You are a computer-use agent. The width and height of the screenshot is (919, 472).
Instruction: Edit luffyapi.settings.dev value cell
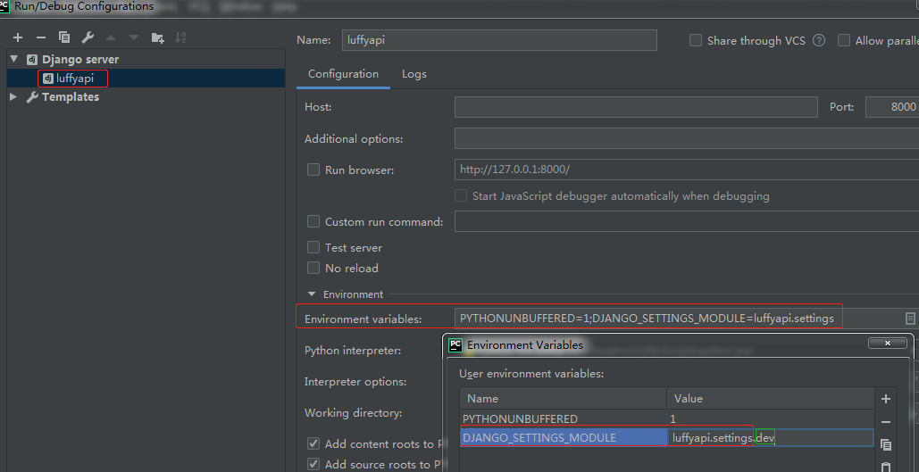771,437
